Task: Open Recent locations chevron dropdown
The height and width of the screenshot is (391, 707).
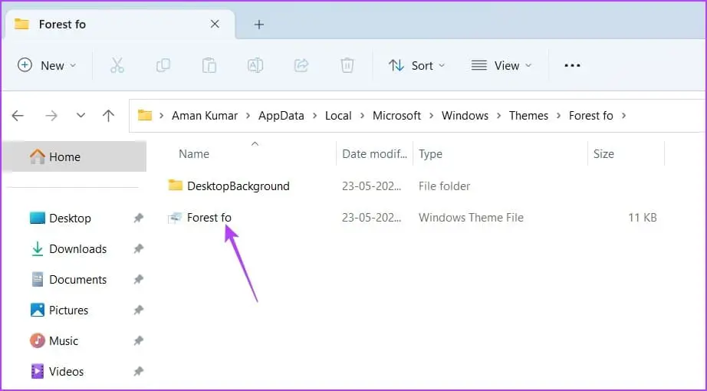Action: (x=81, y=116)
